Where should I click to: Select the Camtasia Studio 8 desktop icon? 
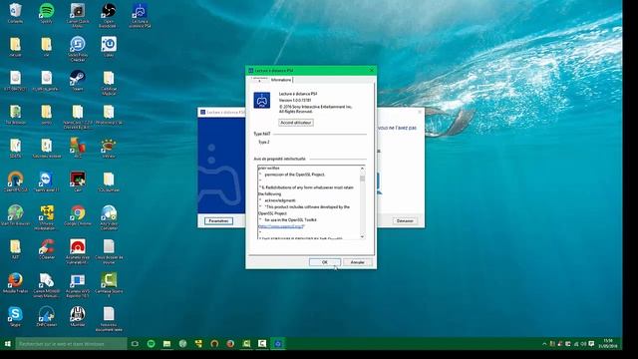(109, 285)
